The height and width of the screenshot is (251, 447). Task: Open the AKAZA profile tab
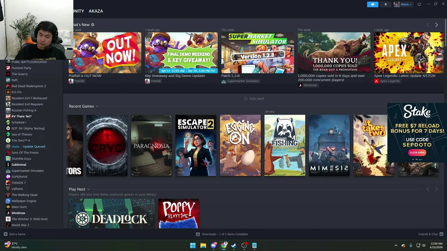(x=96, y=11)
